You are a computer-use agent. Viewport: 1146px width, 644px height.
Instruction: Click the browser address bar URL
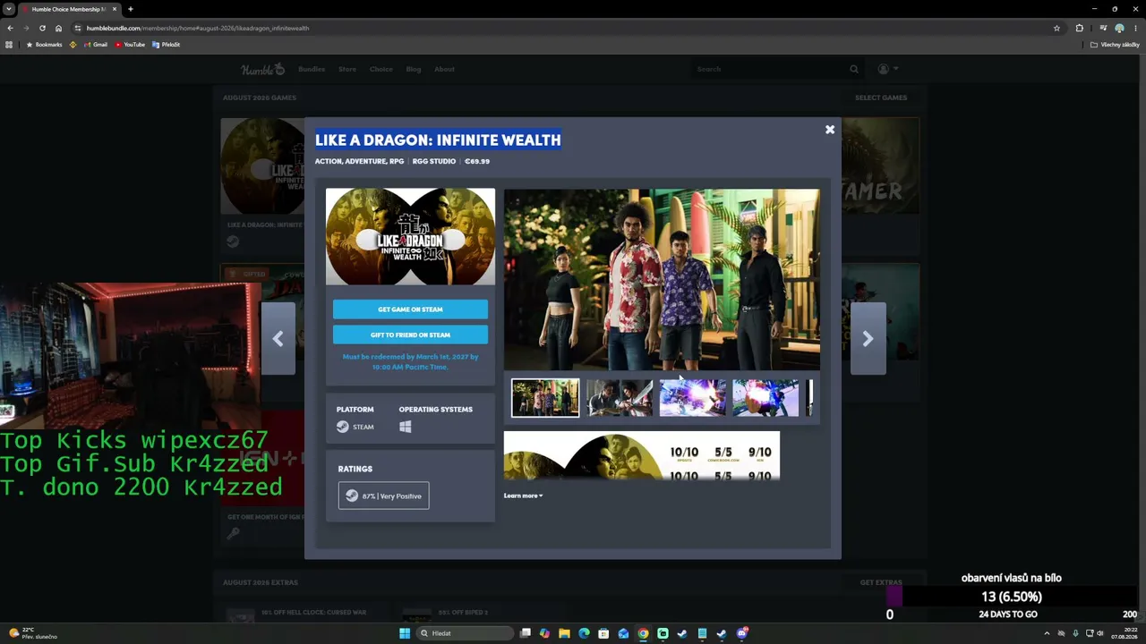pyautogui.click(x=198, y=28)
